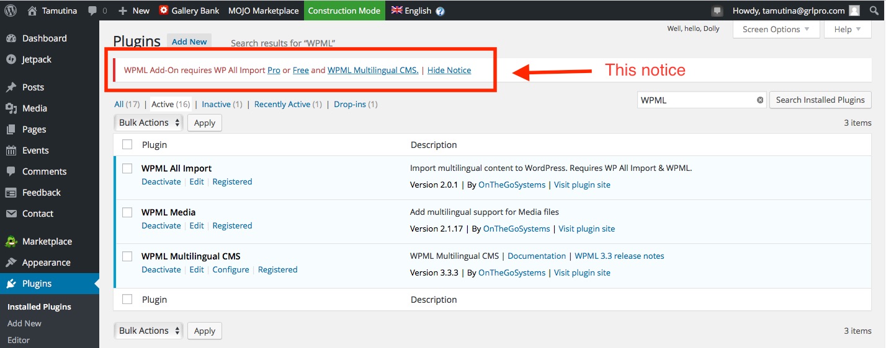Open the top Bulk Actions dropdown

[149, 123]
